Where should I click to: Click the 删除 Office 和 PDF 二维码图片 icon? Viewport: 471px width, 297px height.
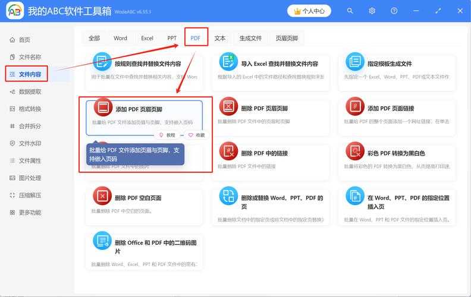tap(102, 241)
